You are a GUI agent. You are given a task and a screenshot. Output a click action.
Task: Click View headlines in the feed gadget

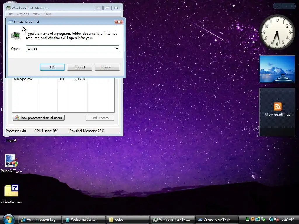pyautogui.click(x=277, y=115)
